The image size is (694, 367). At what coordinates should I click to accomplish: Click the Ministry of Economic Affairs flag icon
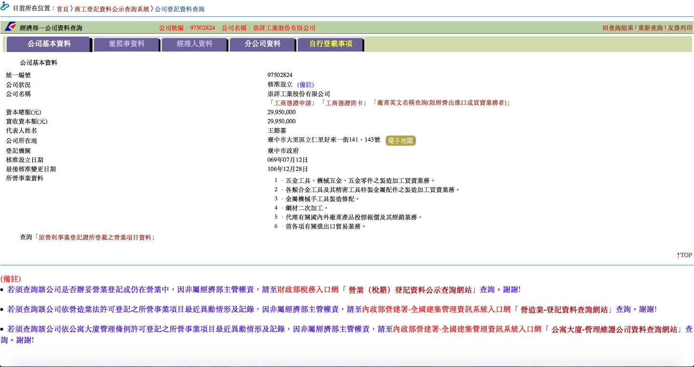[10, 27]
